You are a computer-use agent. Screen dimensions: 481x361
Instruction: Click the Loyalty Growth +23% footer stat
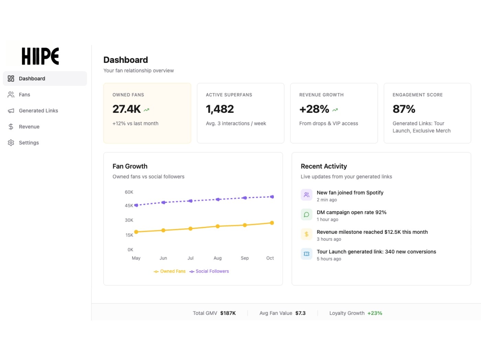click(x=356, y=313)
